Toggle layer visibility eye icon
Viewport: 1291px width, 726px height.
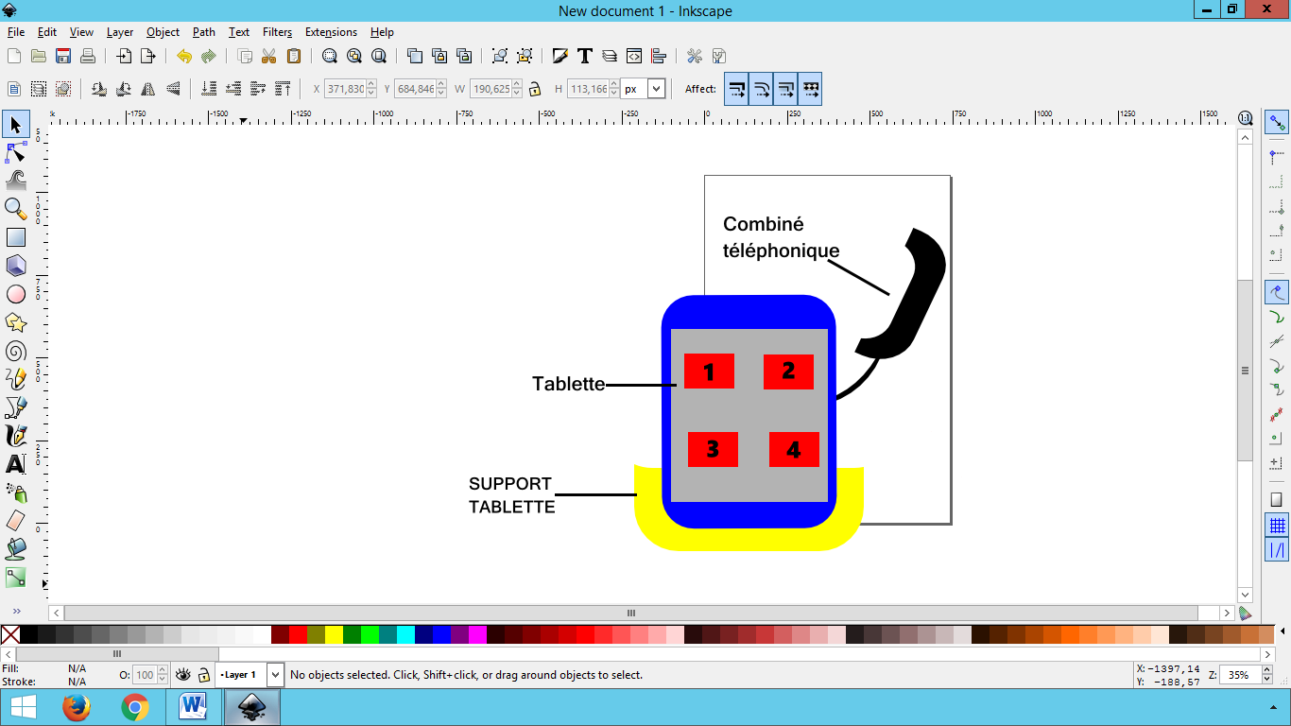click(183, 675)
